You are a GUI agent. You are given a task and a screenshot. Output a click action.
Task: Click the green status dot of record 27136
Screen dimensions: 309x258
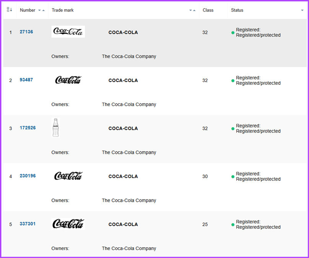coord(233,33)
